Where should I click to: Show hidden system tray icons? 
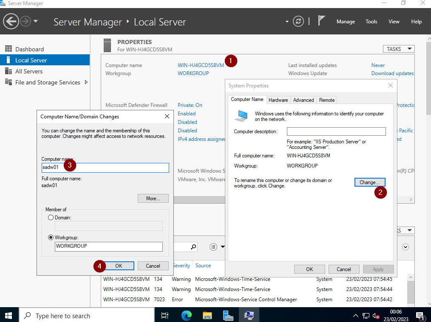click(355, 316)
